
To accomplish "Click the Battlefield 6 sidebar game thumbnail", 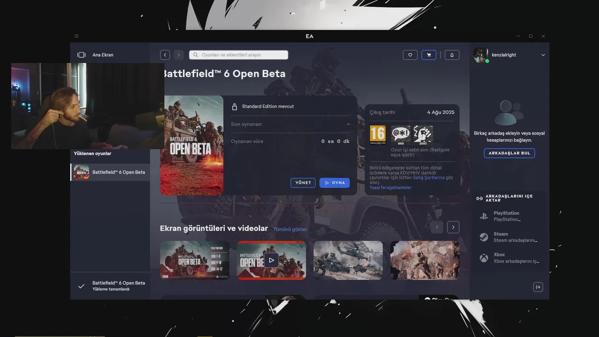I will point(81,172).
